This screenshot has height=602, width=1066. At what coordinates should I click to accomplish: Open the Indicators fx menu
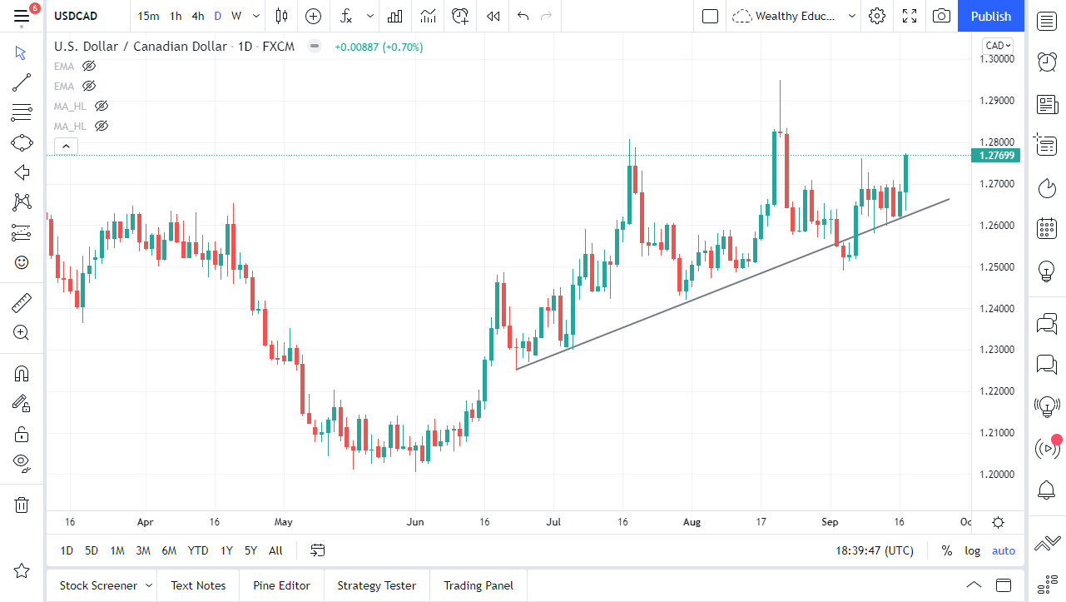345,16
